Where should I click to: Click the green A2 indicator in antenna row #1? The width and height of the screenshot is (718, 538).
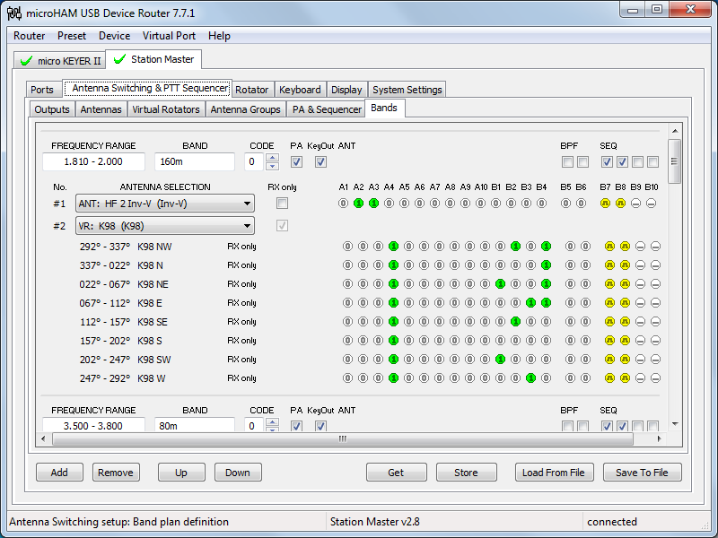coord(359,204)
